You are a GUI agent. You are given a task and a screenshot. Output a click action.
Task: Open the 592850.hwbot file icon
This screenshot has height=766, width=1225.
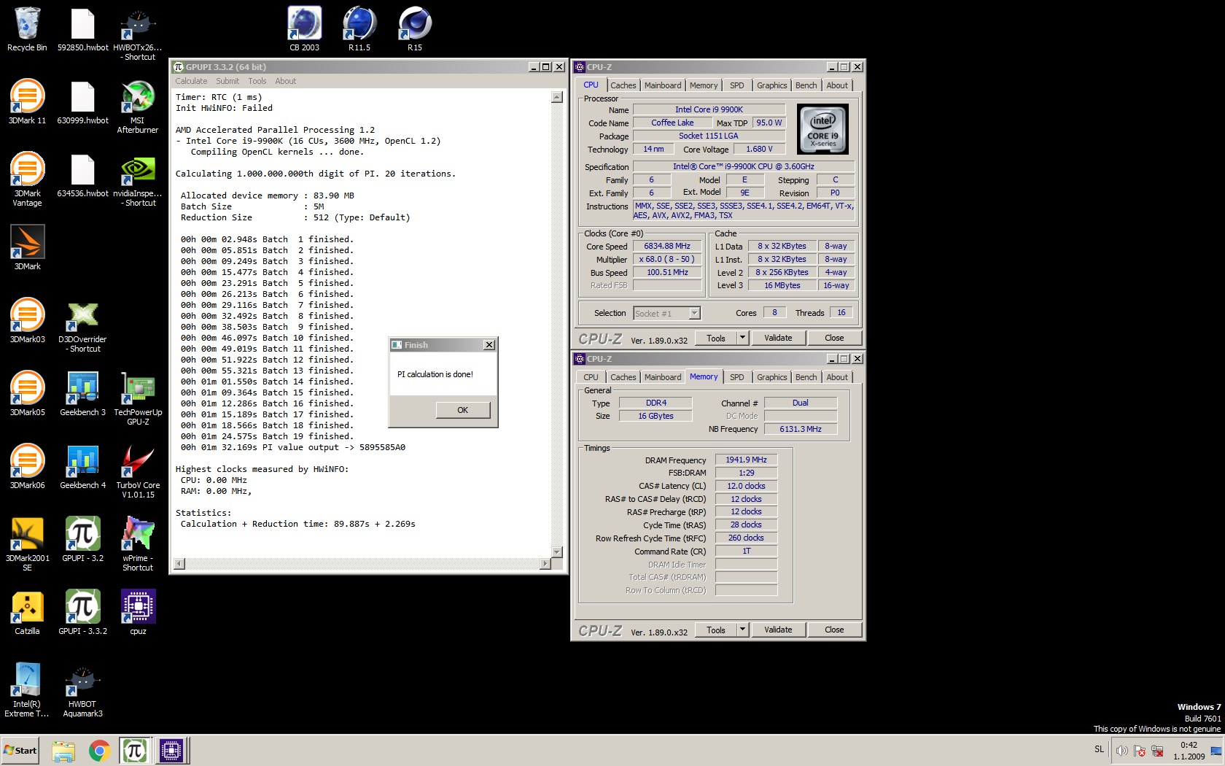coord(82,29)
